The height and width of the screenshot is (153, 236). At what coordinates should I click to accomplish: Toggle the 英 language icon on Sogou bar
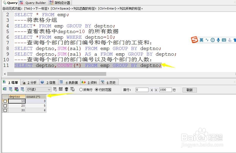click(201, 40)
